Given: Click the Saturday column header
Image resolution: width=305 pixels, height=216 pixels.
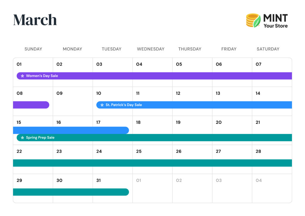Looking at the screenshot, I should click(268, 49).
